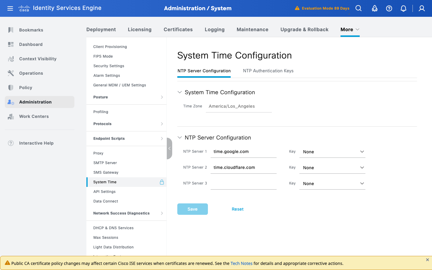This screenshot has width=432, height=270.
Task: Click the NTP Server 3 input field
Action: [x=244, y=184]
